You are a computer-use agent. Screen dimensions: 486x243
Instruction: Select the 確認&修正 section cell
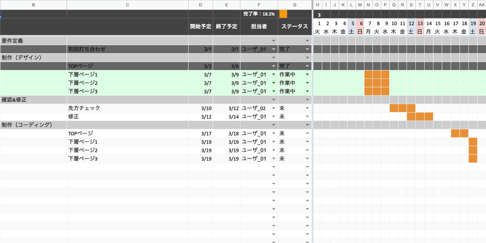pyautogui.click(x=33, y=99)
